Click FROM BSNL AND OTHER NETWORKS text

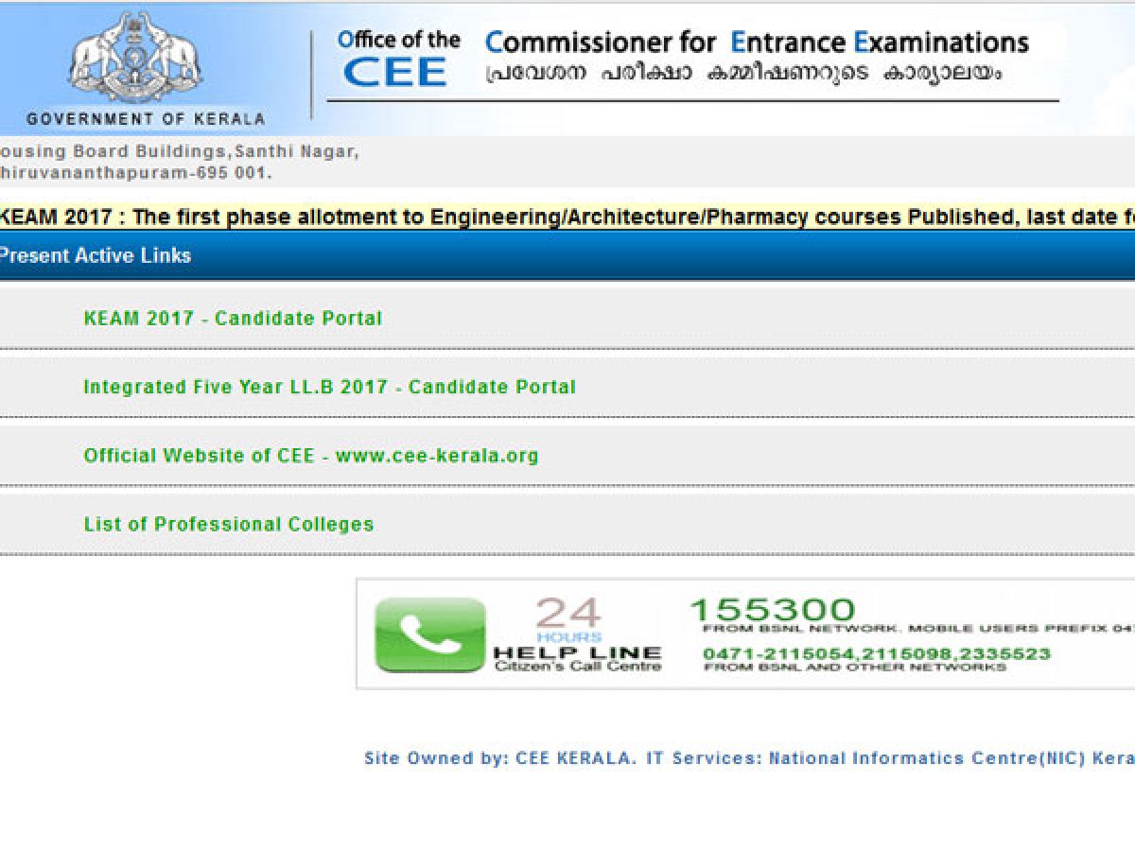click(x=855, y=667)
